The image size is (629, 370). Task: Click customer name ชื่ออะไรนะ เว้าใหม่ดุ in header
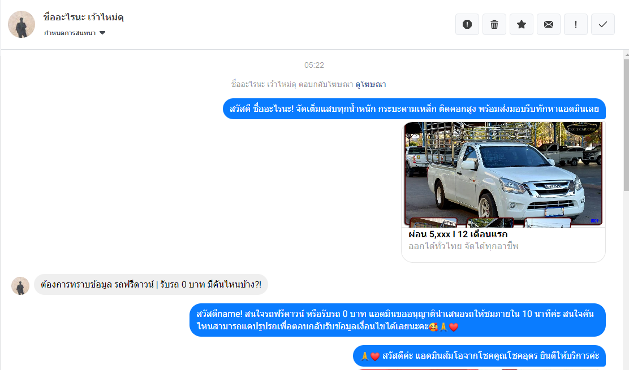click(84, 17)
